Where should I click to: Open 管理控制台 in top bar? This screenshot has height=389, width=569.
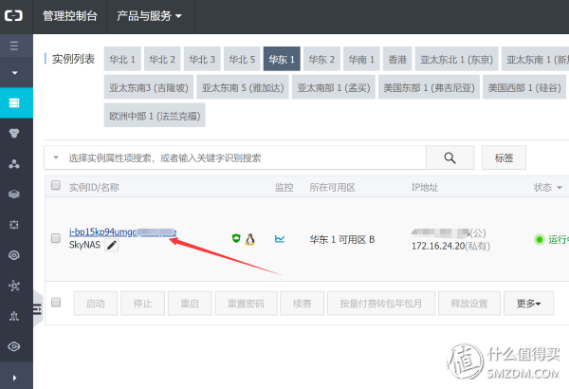pos(70,16)
